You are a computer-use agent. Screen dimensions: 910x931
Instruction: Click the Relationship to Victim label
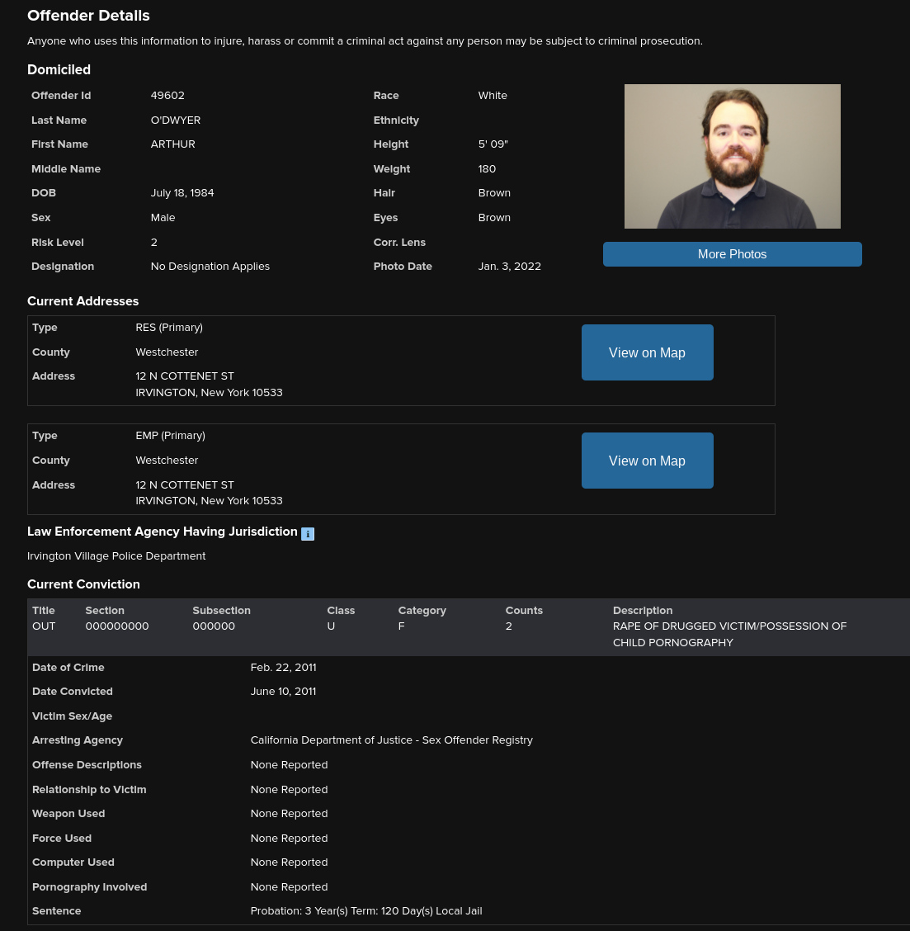[x=89, y=790]
